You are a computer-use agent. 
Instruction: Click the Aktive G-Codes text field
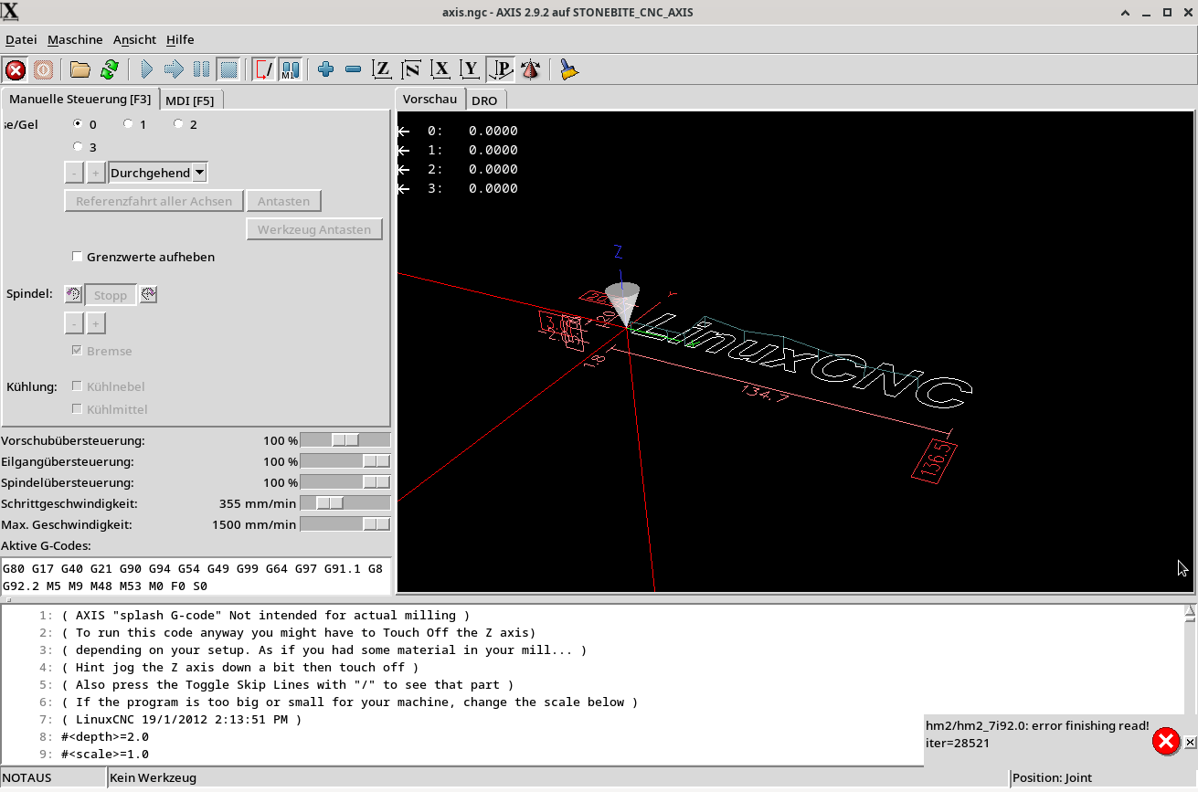(196, 576)
